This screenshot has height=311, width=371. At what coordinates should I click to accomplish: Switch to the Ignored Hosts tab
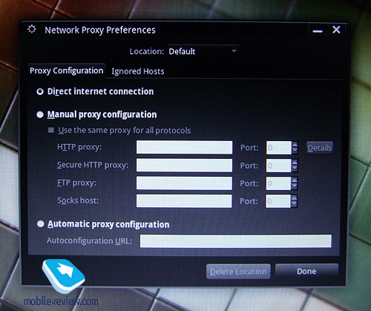138,71
